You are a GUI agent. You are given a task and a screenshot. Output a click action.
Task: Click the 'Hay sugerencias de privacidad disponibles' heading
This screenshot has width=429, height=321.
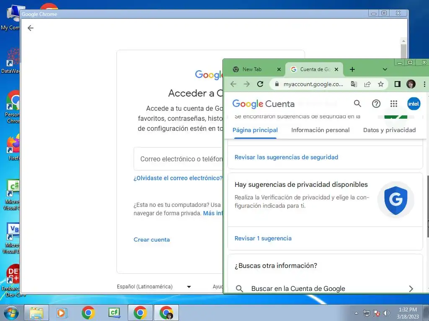(301, 184)
